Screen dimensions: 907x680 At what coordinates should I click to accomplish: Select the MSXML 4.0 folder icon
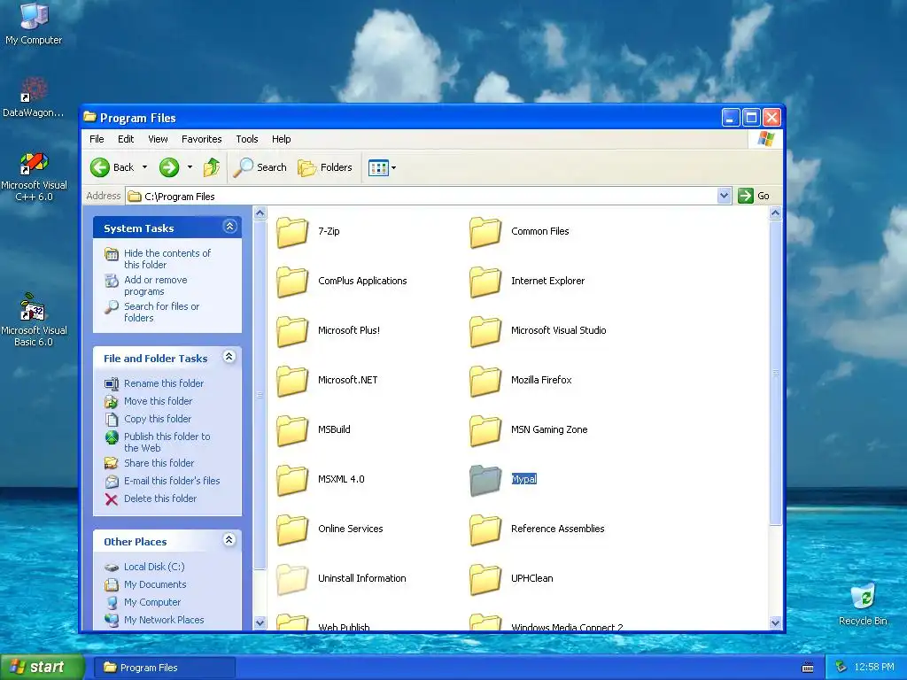[x=292, y=480]
